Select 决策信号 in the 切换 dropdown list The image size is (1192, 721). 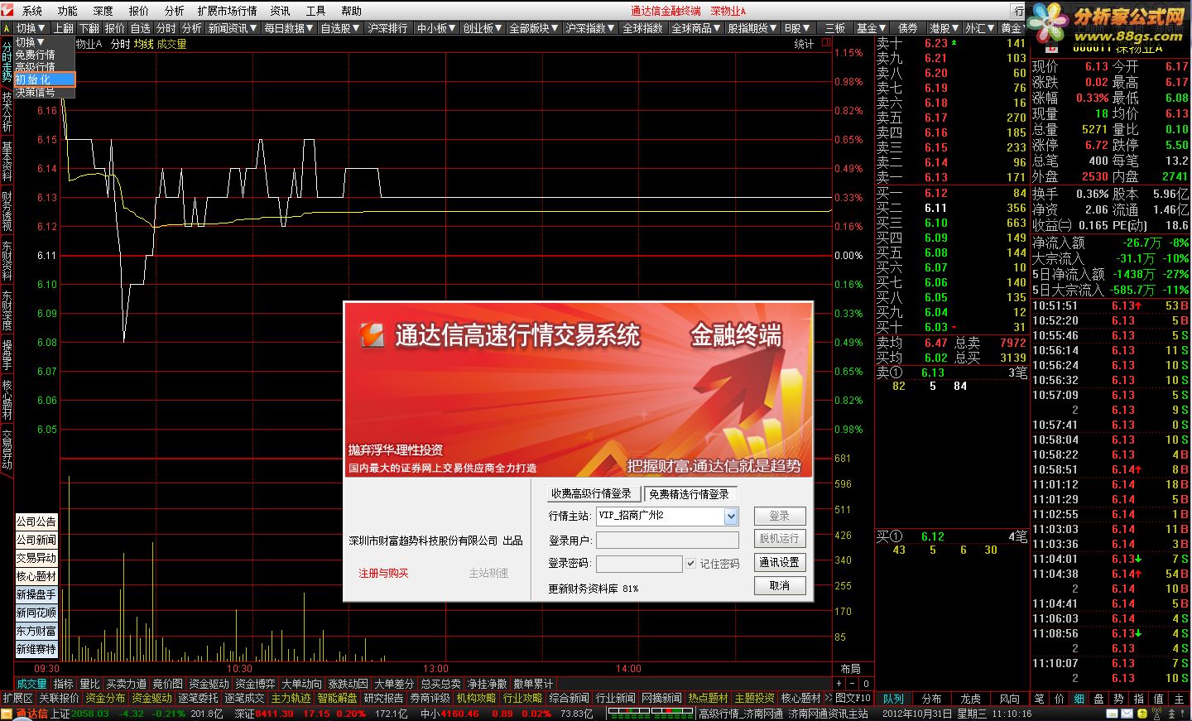point(45,93)
